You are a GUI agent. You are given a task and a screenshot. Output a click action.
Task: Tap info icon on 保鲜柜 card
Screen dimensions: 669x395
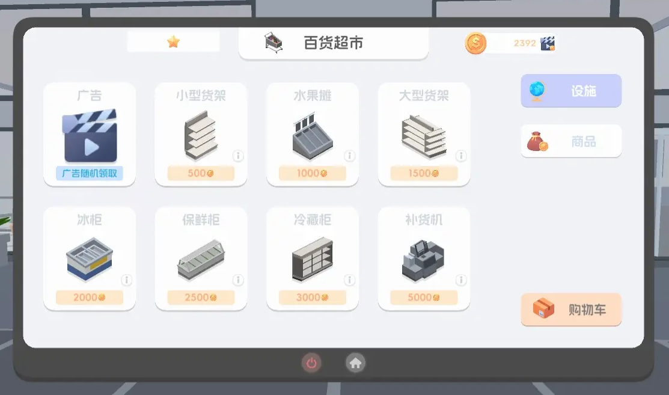click(x=238, y=280)
